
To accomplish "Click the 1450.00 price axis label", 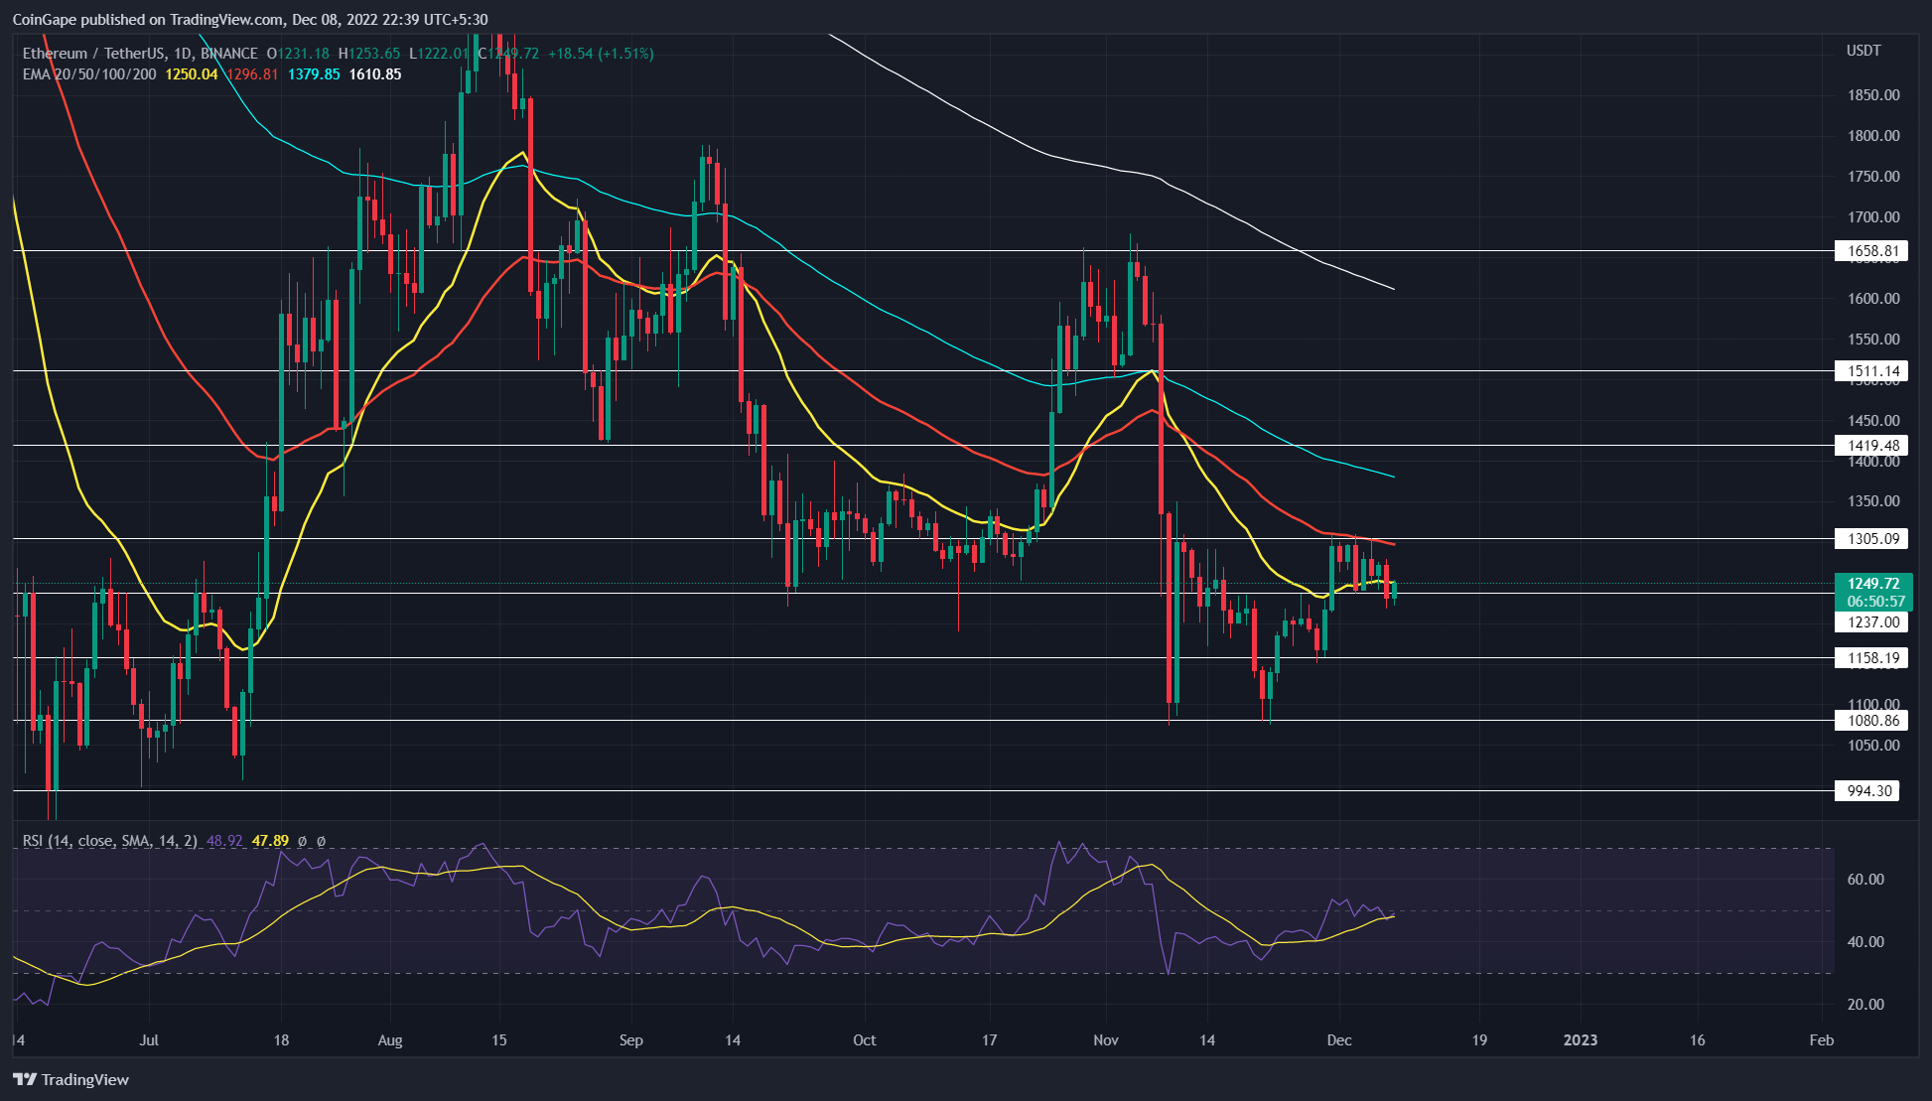I will (x=1873, y=421).
